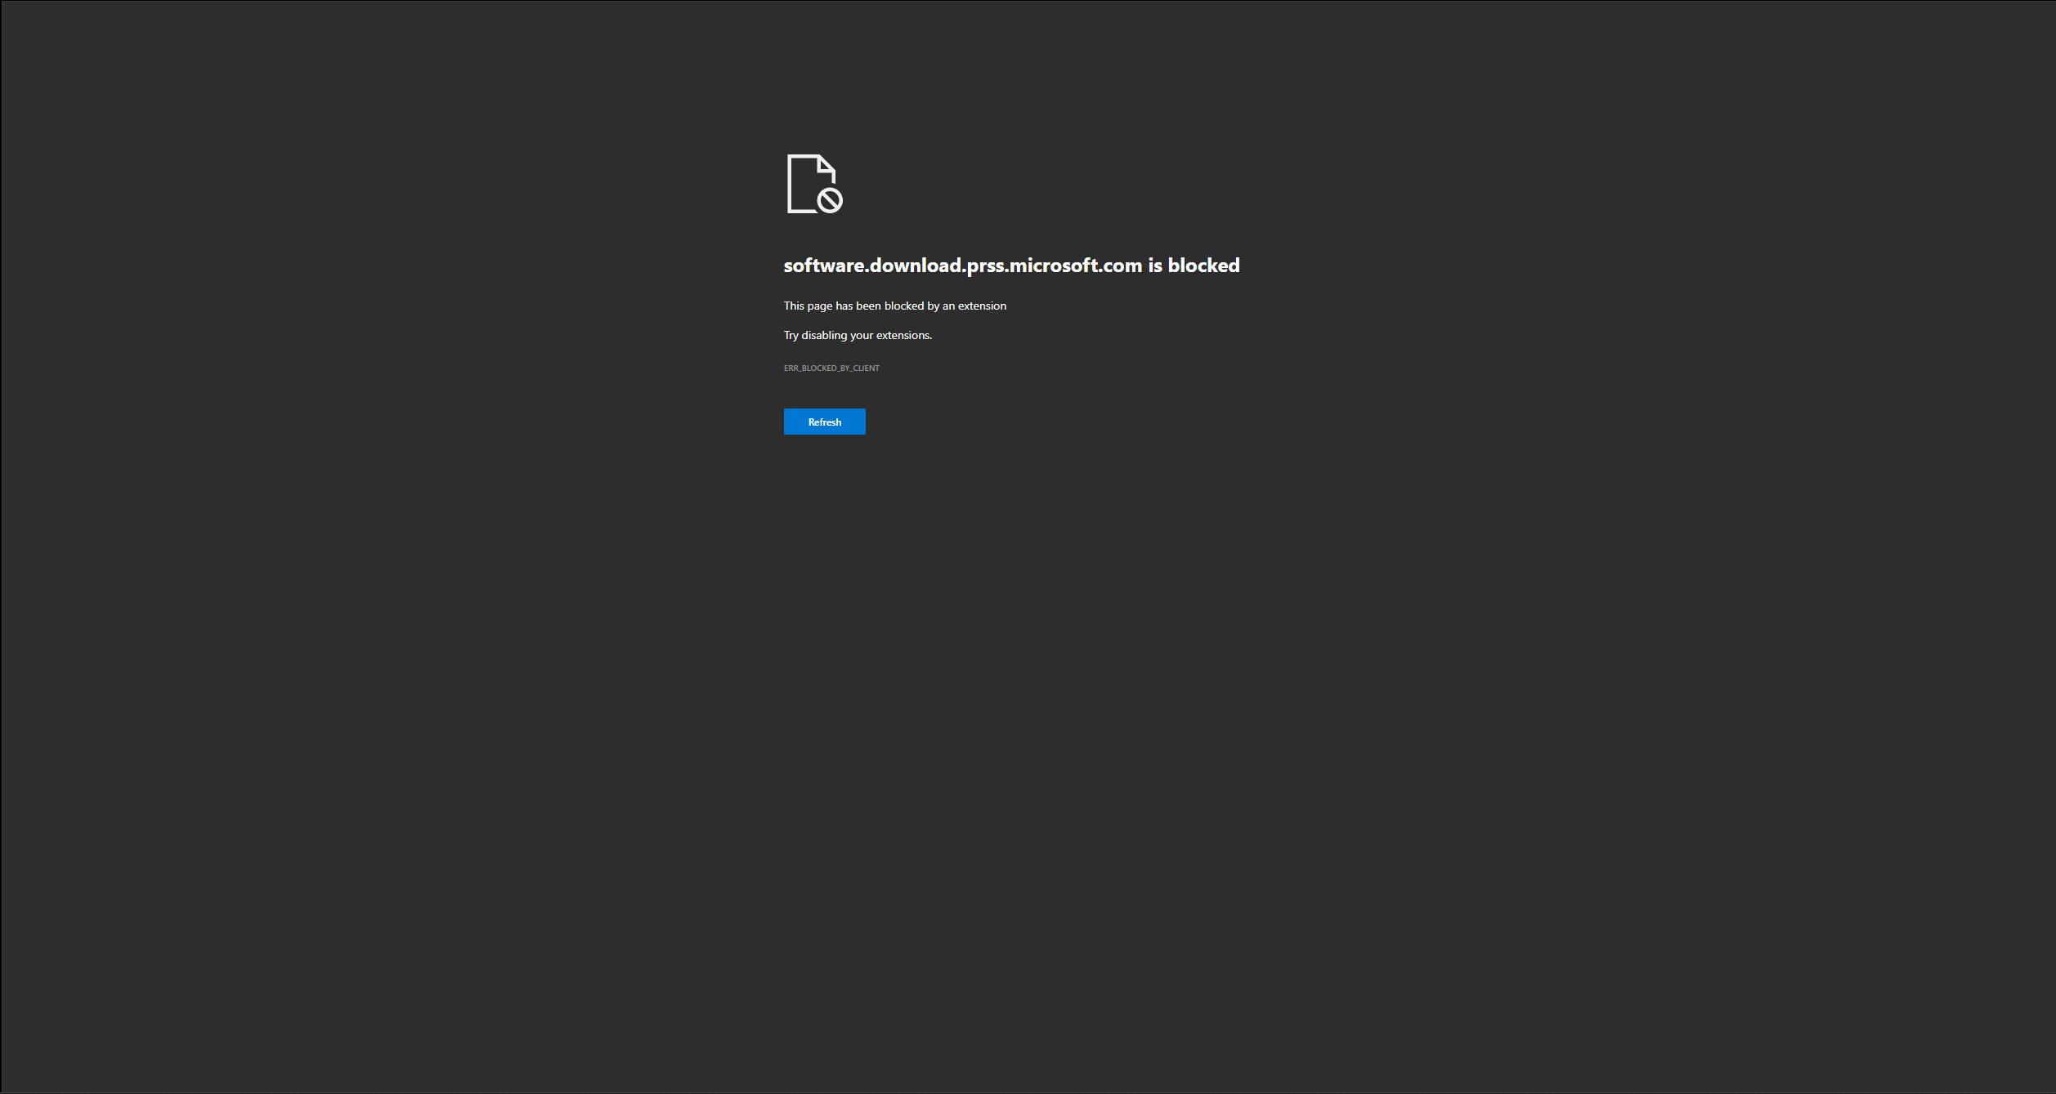Click 'software' at start of heading
Screen dimensions: 2056x1094
(823, 266)
